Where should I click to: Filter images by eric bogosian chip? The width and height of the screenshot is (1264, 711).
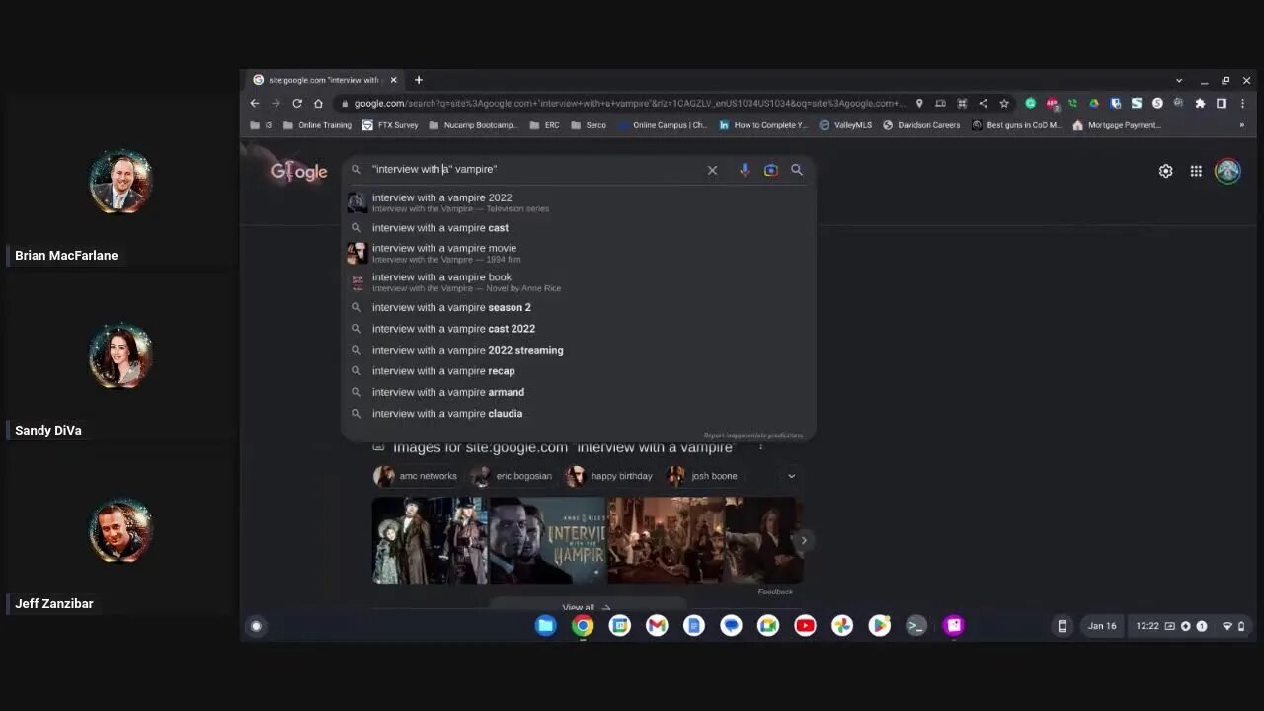pos(512,476)
